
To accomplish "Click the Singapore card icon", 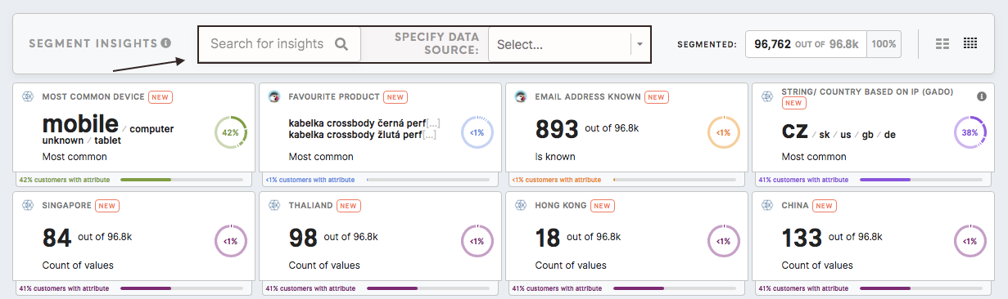I will (28, 206).
